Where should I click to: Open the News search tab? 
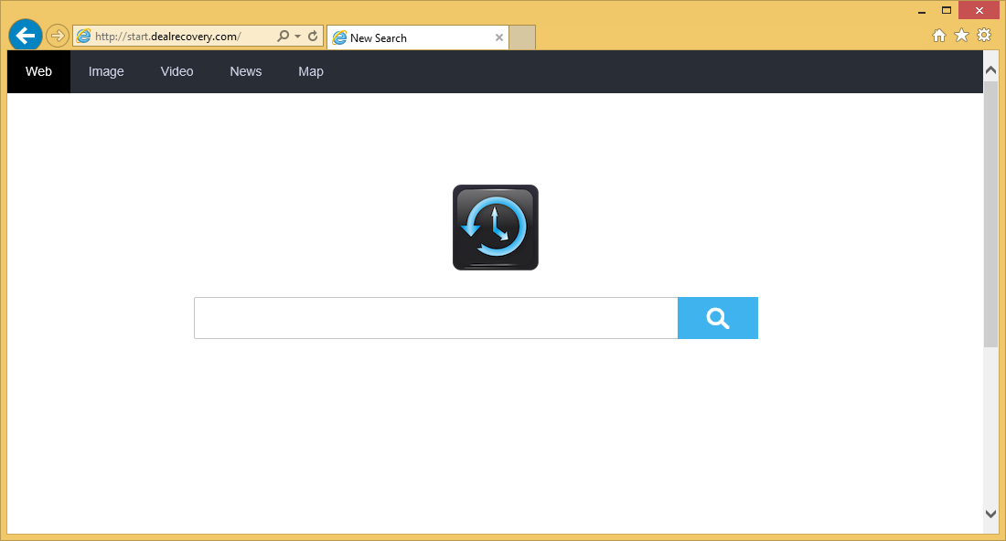pos(245,71)
